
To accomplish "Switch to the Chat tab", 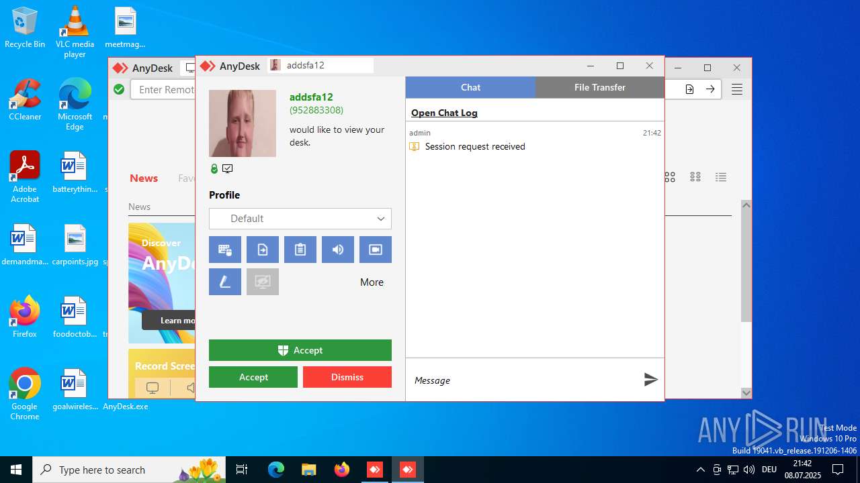I will click(x=470, y=87).
